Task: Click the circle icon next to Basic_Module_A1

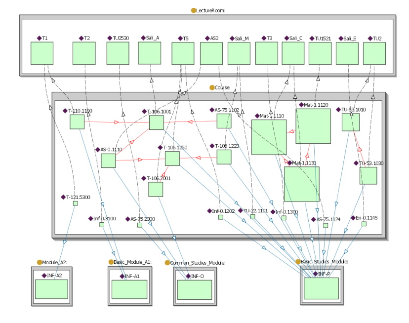Action: coord(111,262)
